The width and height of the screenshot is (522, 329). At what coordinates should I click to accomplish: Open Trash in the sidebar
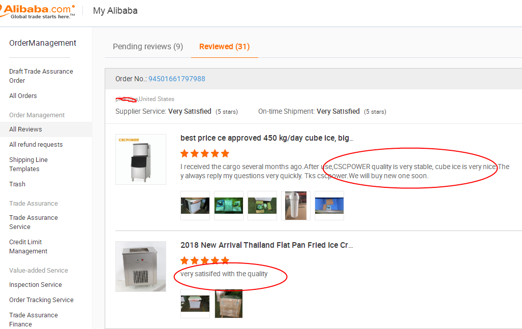pos(17,184)
